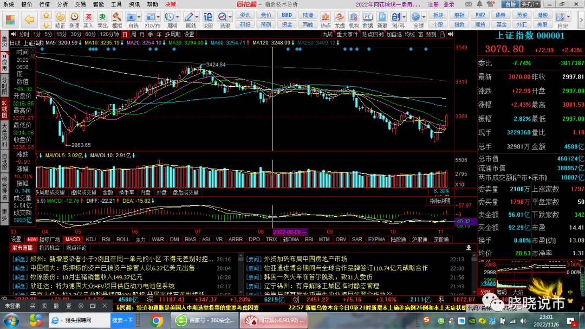Switch chart to 5分 period
Screen dimensions: 585x329
tap(49, 34)
